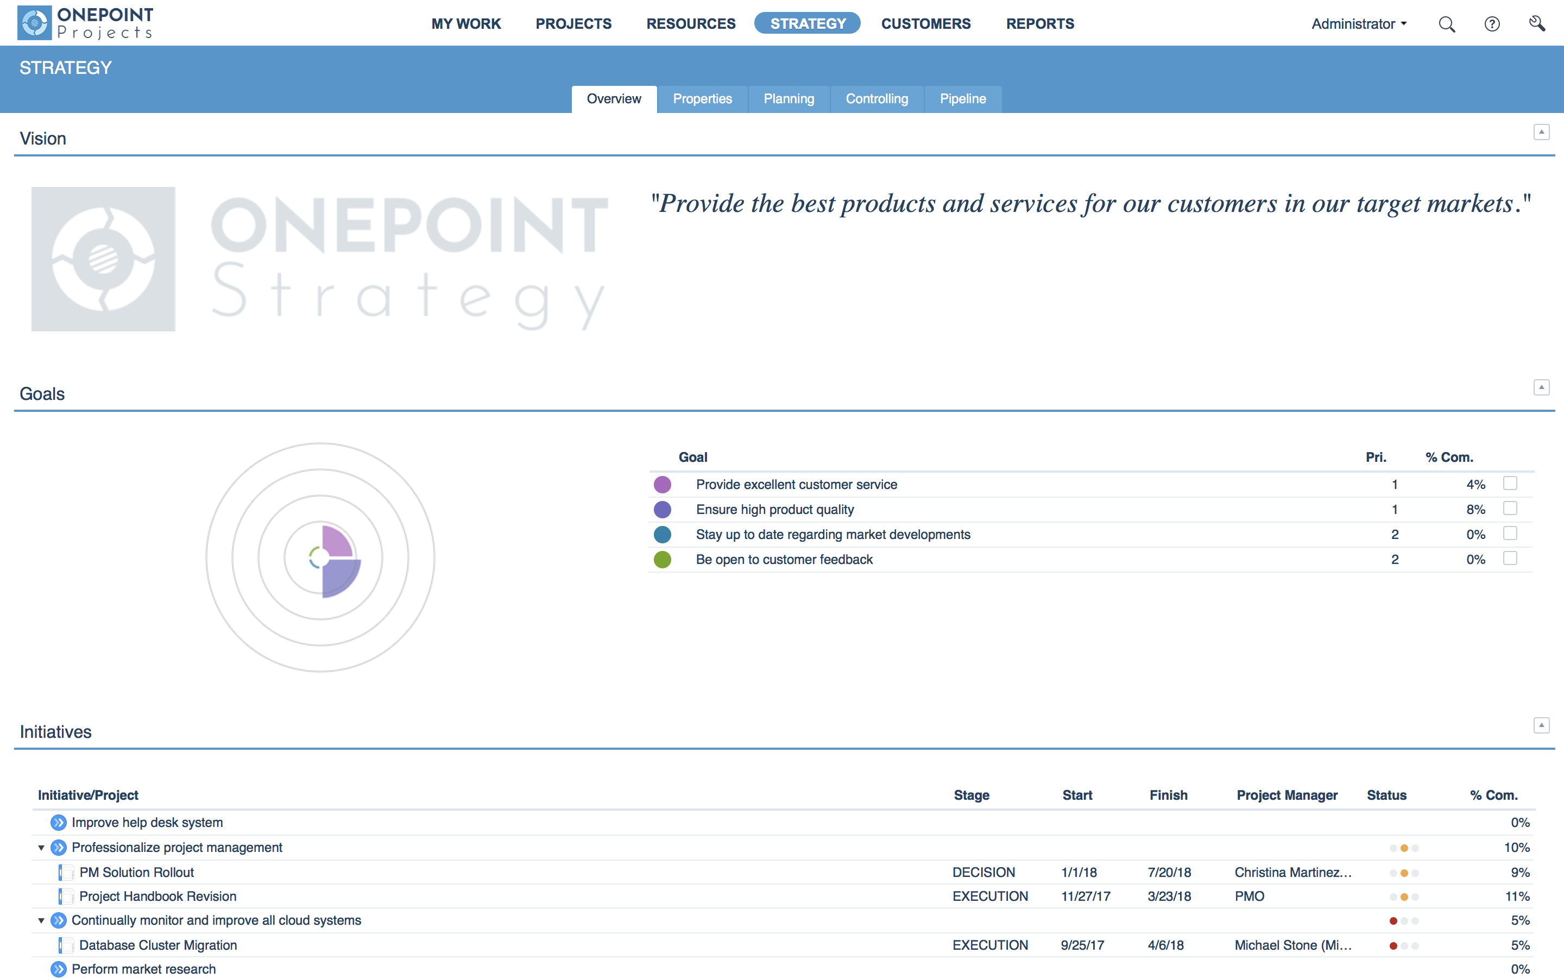Open the global search

coord(1448,23)
